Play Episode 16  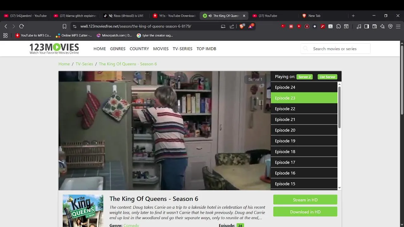click(304, 173)
